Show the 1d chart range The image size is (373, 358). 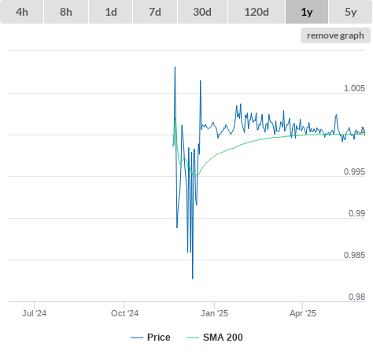point(111,12)
